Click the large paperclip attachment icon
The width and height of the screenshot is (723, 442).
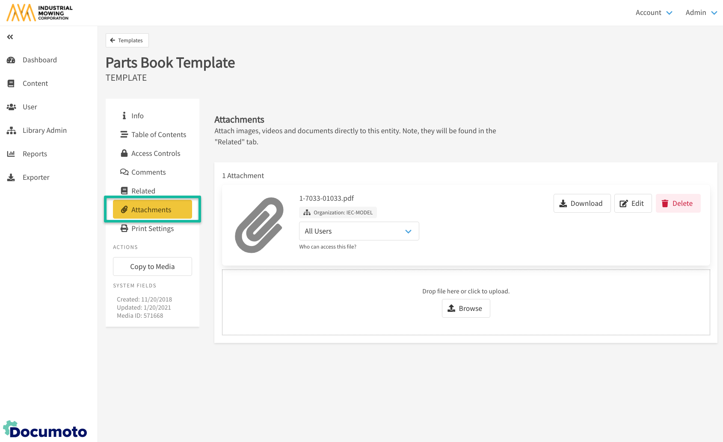click(259, 225)
